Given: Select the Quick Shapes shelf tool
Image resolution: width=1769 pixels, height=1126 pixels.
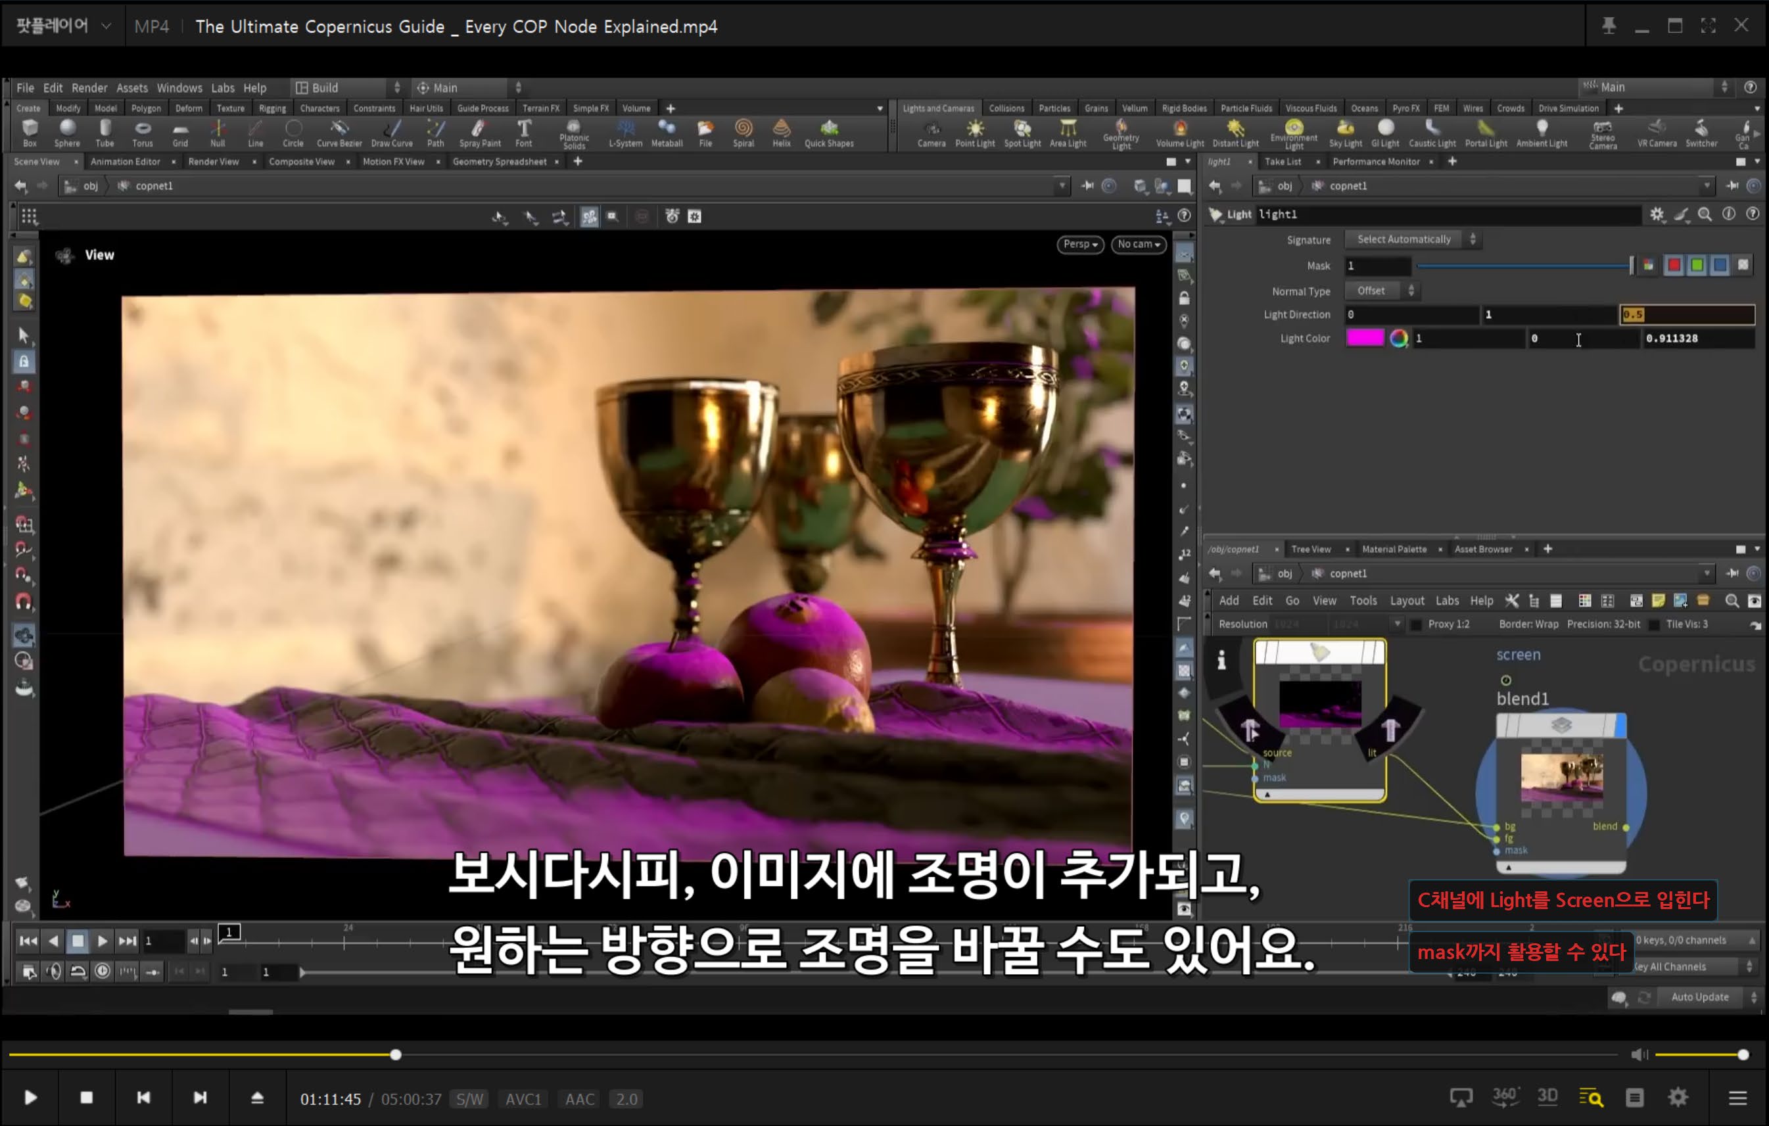Looking at the screenshot, I should (x=829, y=133).
